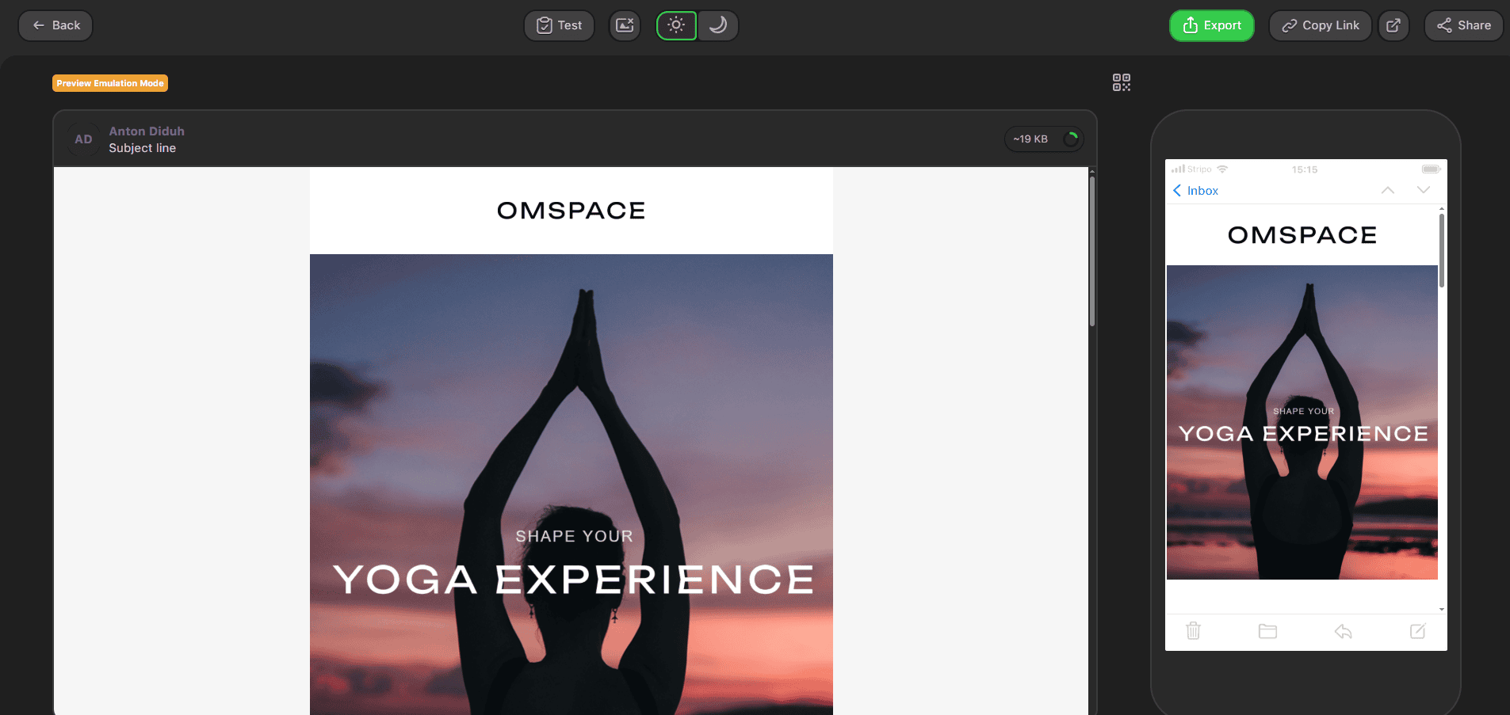
Task: Switch to light mode preview
Action: click(x=676, y=25)
